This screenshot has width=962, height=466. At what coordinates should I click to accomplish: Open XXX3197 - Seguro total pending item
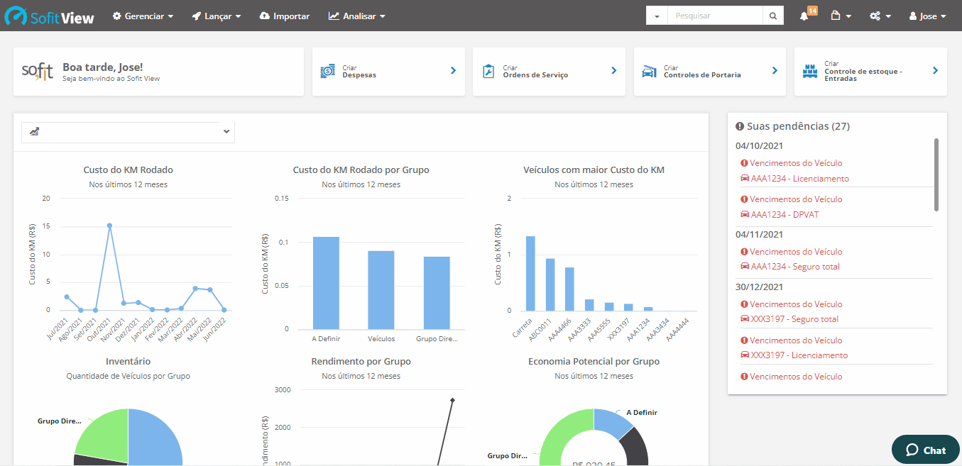(x=794, y=320)
